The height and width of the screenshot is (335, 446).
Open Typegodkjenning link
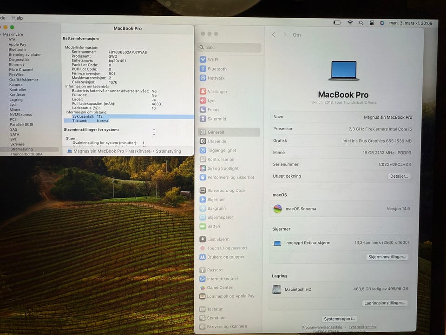[x=363, y=327]
